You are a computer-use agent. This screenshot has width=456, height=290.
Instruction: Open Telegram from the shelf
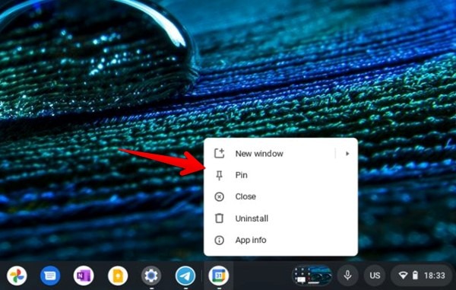(x=185, y=276)
